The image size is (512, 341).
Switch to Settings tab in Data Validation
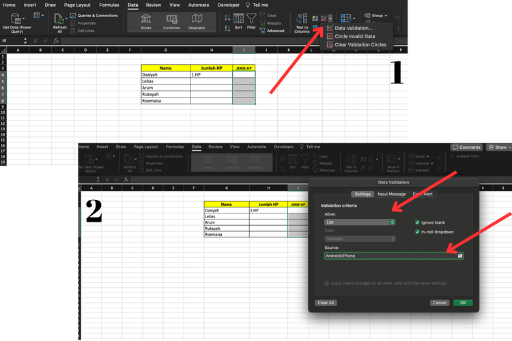(362, 194)
